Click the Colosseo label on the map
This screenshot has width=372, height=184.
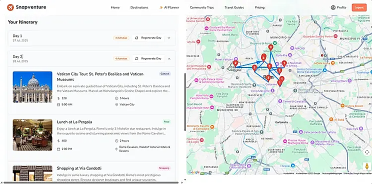[x=271, y=84]
